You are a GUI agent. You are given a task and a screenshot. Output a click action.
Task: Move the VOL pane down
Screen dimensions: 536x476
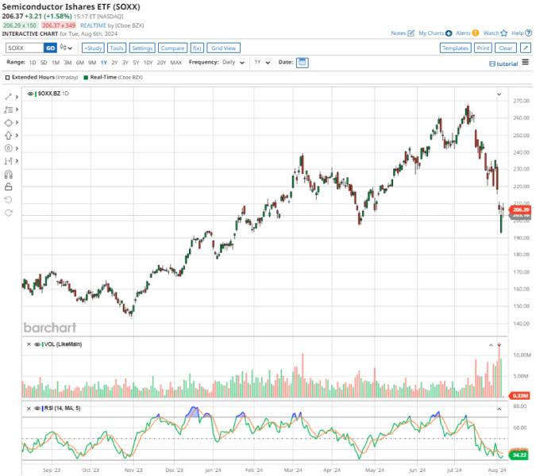pos(499,345)
